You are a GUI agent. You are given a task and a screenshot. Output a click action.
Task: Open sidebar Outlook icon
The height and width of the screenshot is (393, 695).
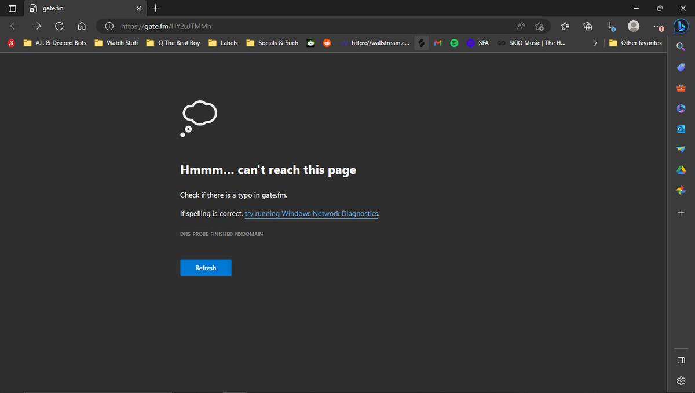coord(681,129)
